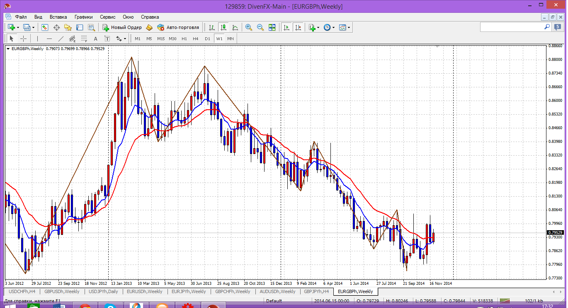Select the crosshair cursor tool
Image resolution: width=568 pixels, height=308 pixels.
pos(24,38)
